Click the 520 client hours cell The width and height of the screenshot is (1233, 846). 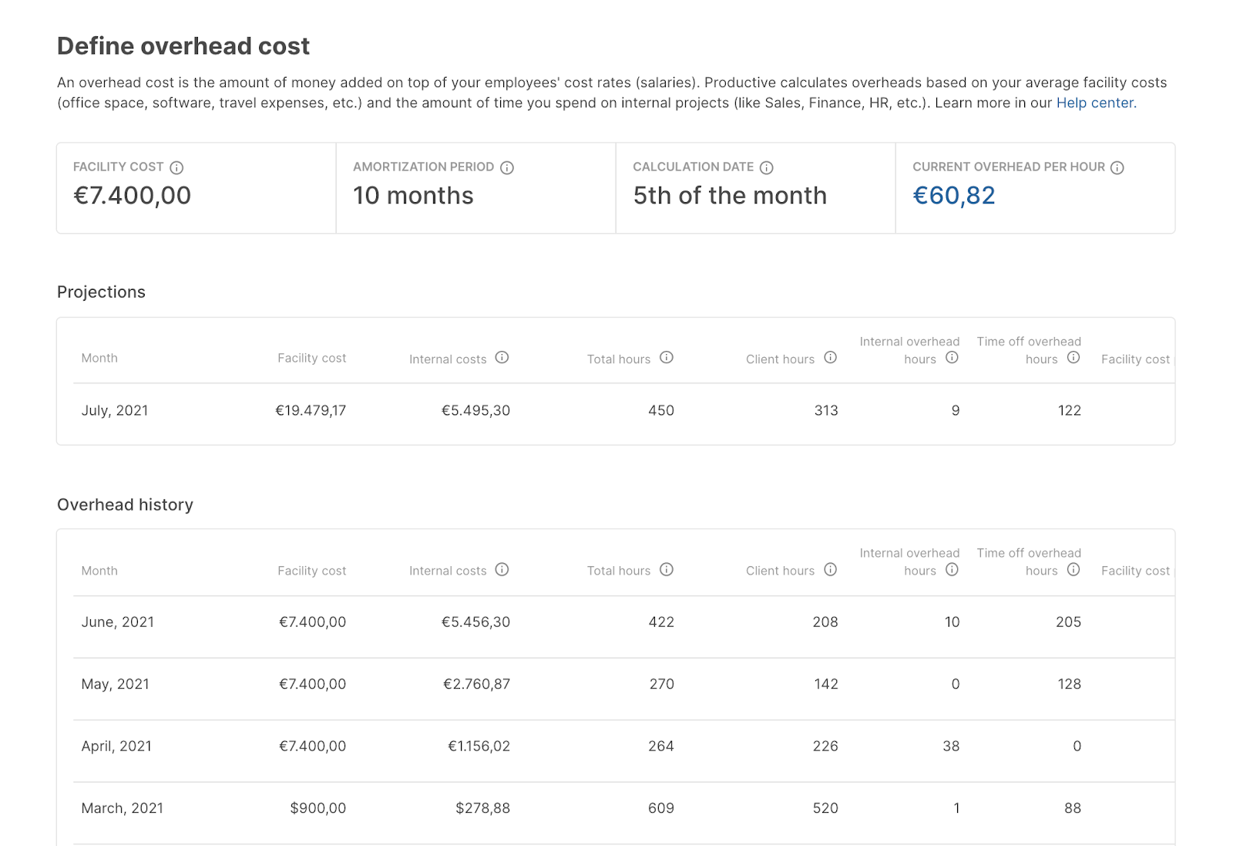click(x=825, y=808)
